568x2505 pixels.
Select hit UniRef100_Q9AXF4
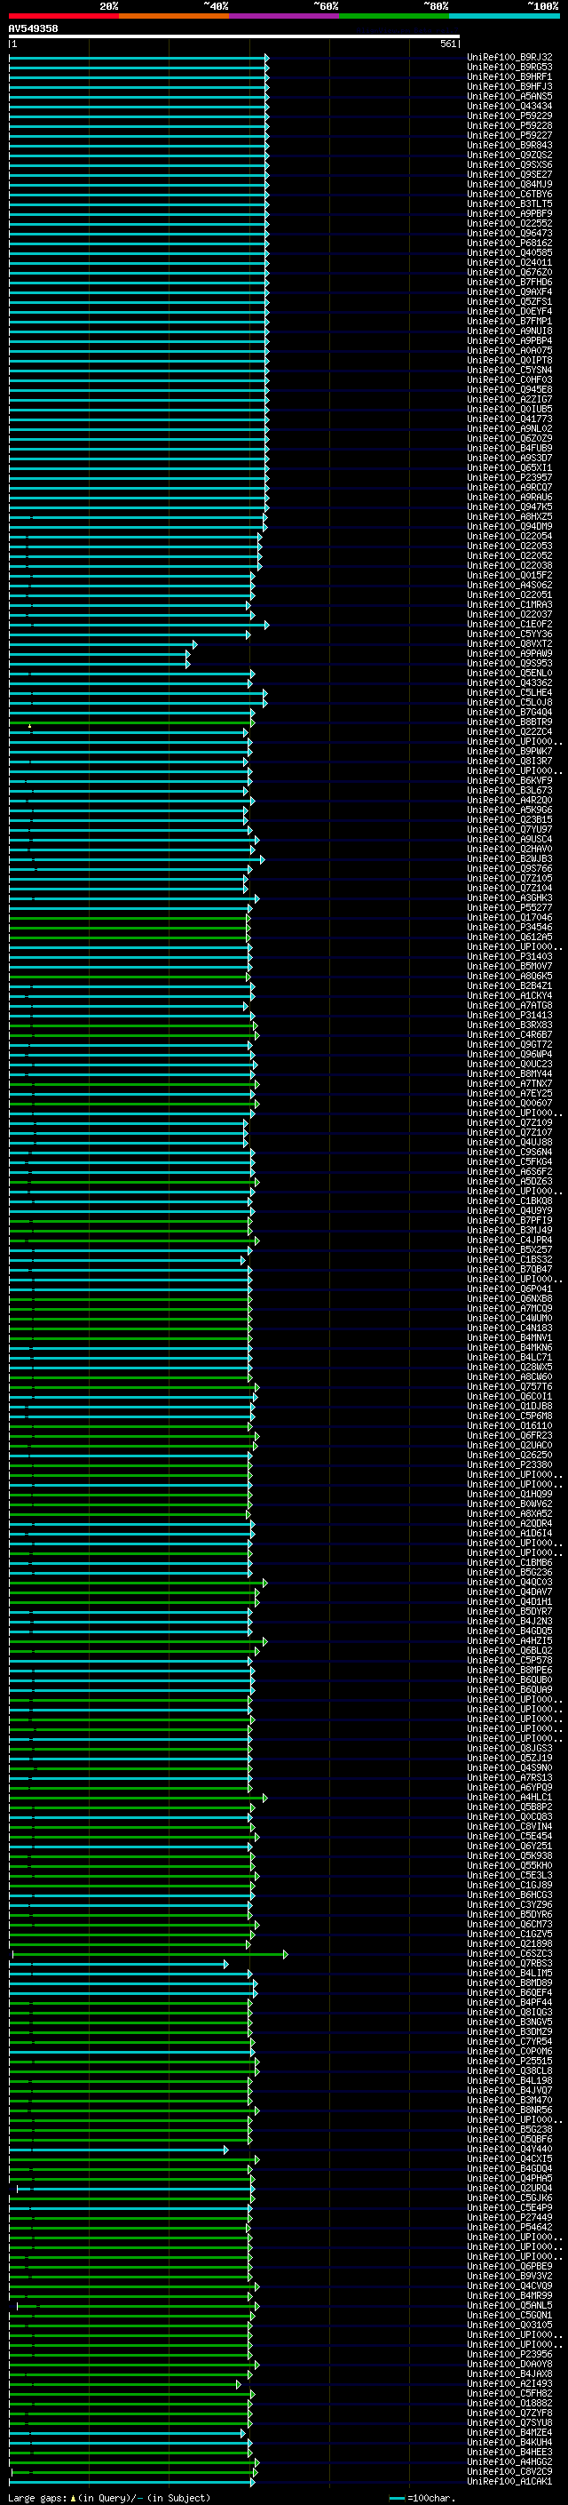click(509, 291)
